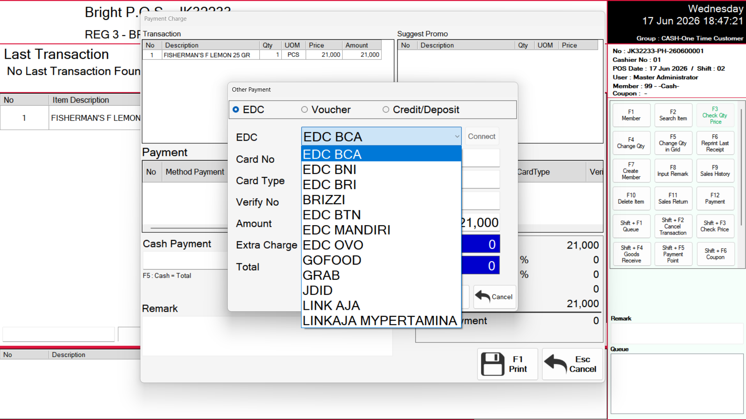The height and width of the screenshot is (420, 746).
Task: Click F6 Reprint Last Receipt button
Action: coord(715,143)
